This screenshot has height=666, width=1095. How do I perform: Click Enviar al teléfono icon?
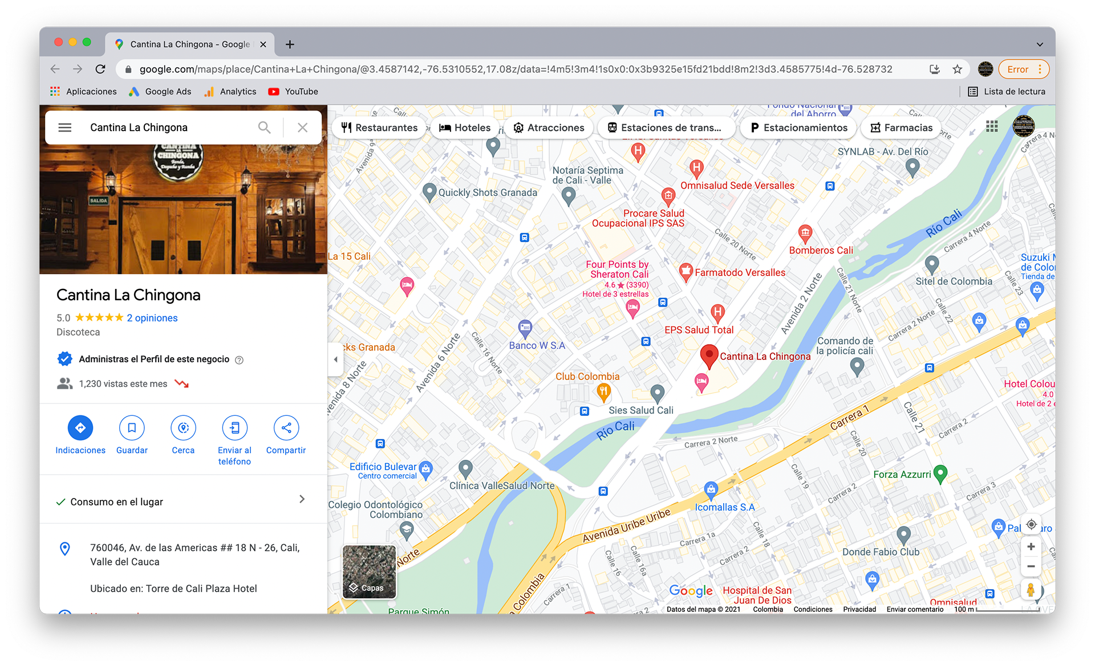pyautogui.click(x=234, y=428)
